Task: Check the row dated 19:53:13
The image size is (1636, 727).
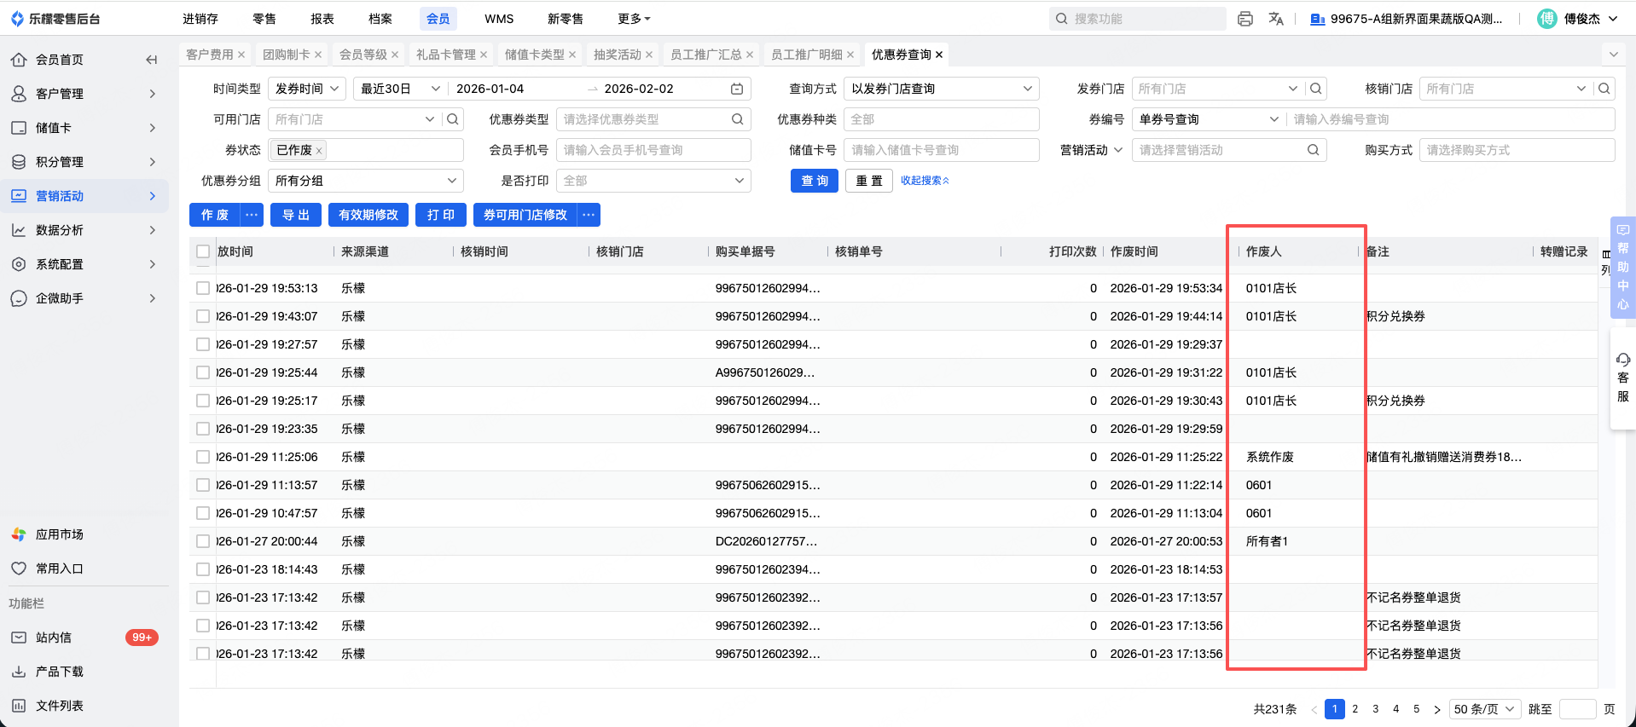Action: click(203, 288)
